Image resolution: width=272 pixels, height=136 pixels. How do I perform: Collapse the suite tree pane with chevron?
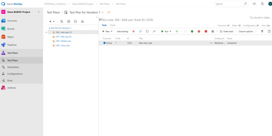(97, 17)
